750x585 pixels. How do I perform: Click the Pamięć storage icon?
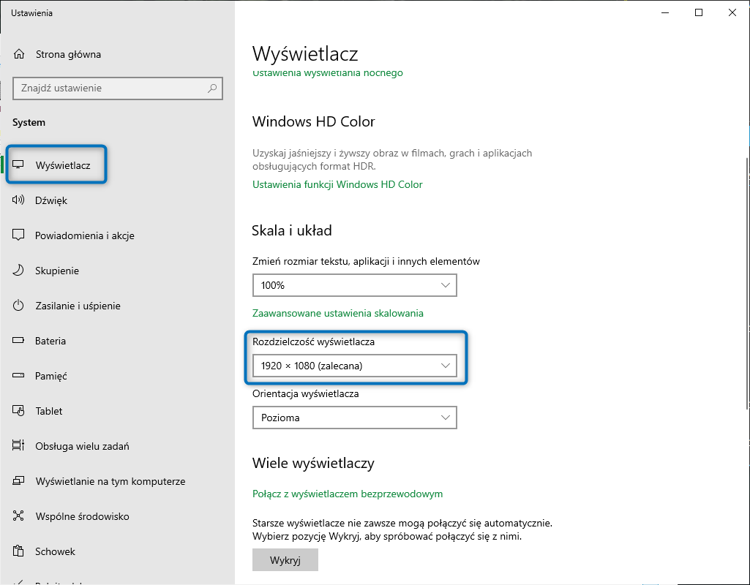tap(20, 376)
